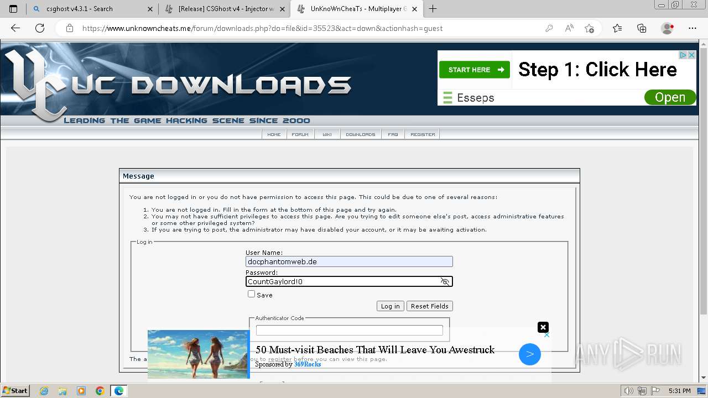
Task: Close the csghost v4.3.1 Search tab
Action: pos(150,9)
